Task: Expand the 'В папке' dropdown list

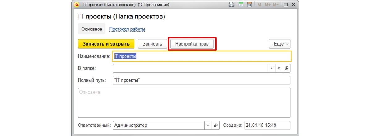Action: tap(271, 68)
